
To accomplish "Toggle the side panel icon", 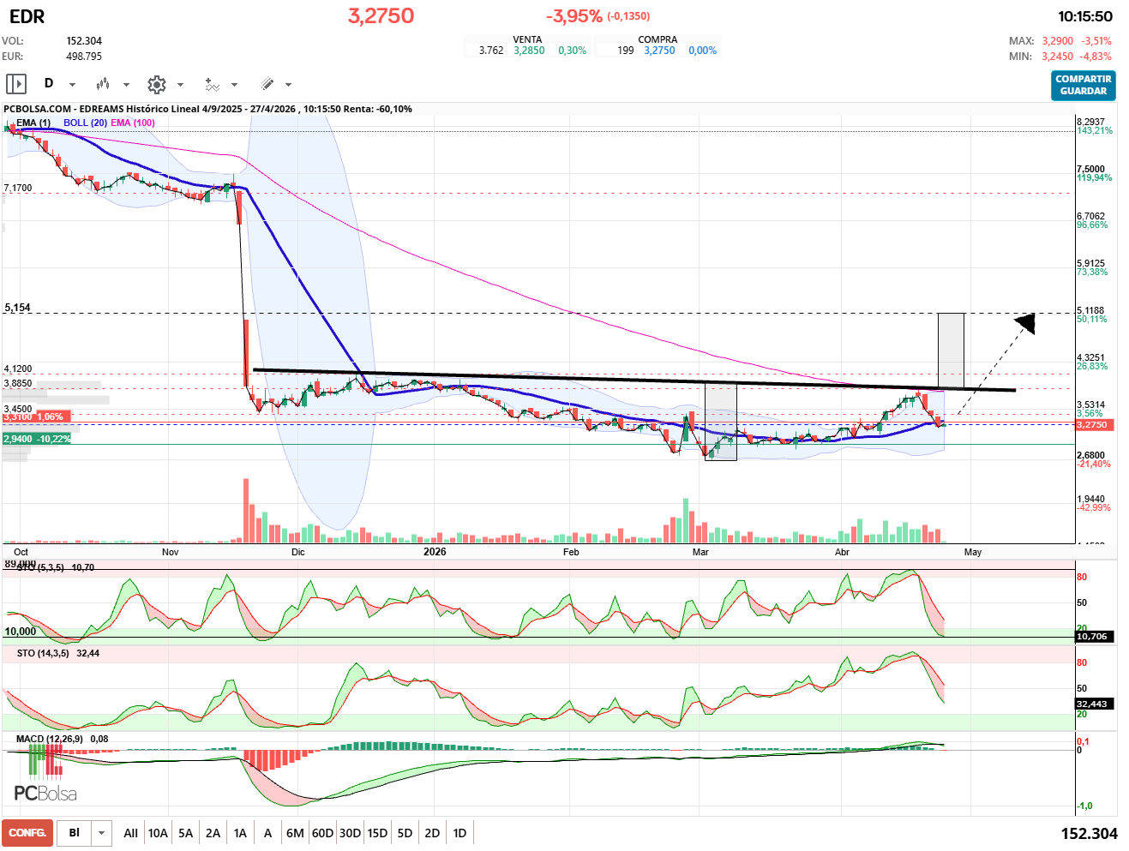I will pyautogui.click(x=16, y=84).
